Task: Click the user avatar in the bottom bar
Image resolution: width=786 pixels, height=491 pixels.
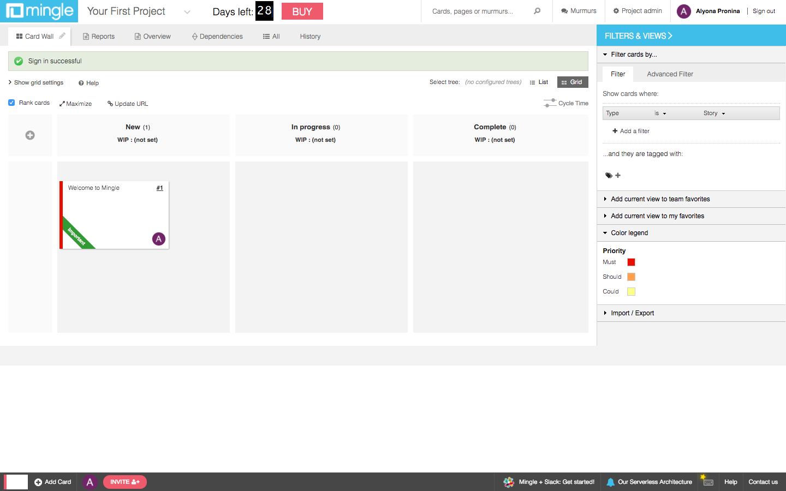Action: tap(90, 482)
